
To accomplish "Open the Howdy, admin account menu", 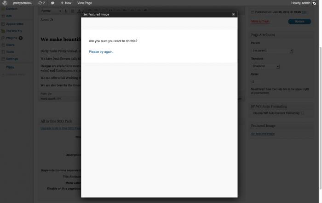I will click(x=301, y=3).
